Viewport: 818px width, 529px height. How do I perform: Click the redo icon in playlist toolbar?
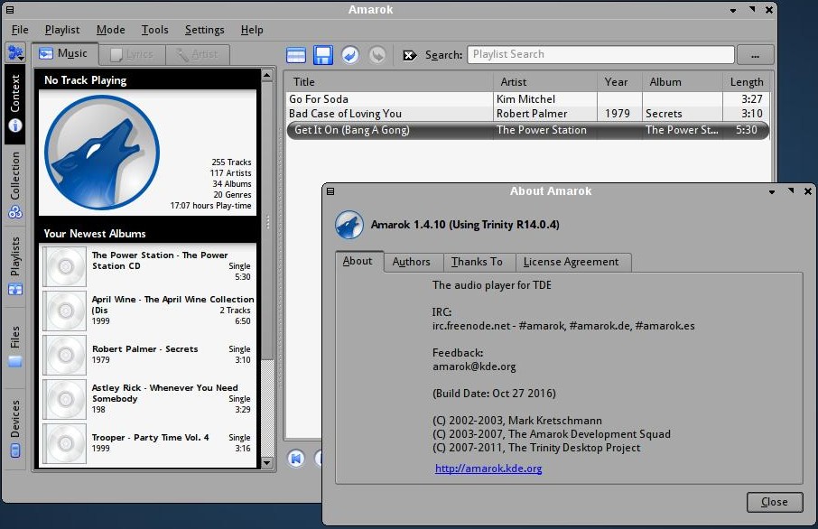(377, 55)
